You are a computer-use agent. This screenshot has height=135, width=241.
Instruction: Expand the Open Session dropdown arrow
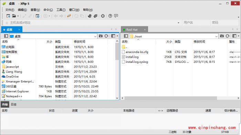(x=18, y=16)
